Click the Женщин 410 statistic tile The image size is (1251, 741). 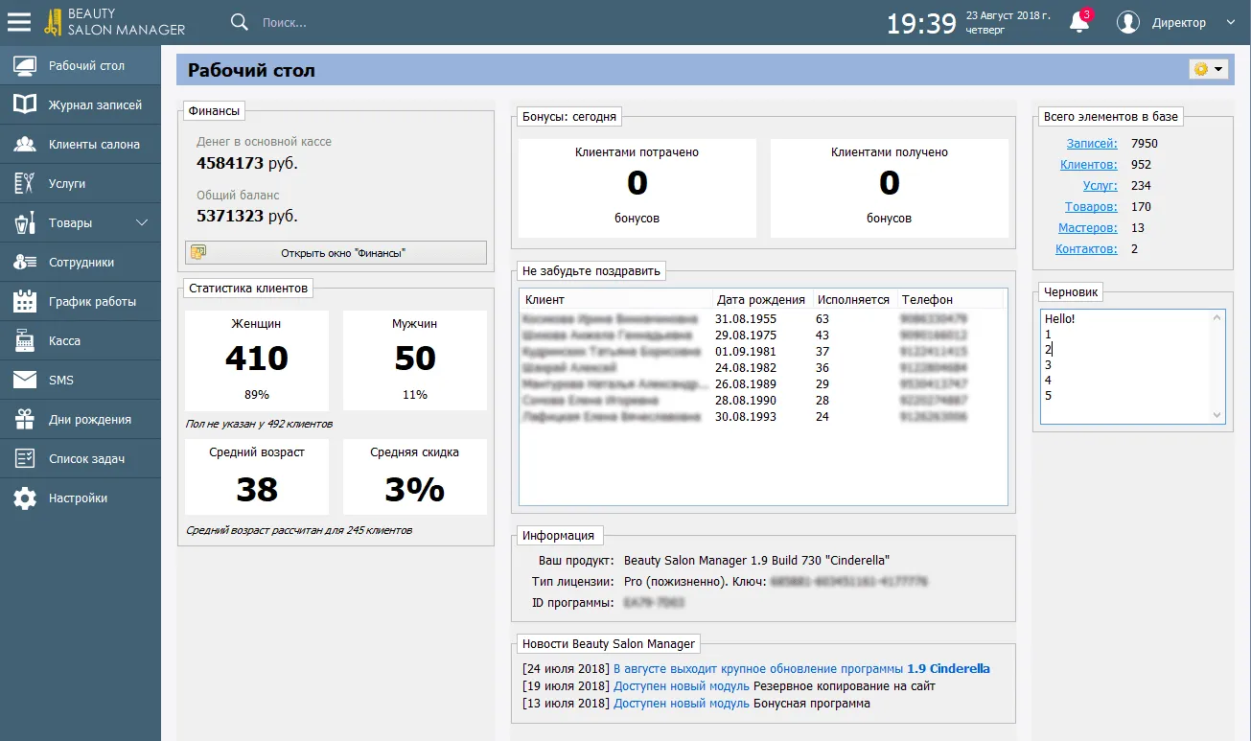[257, 360]
